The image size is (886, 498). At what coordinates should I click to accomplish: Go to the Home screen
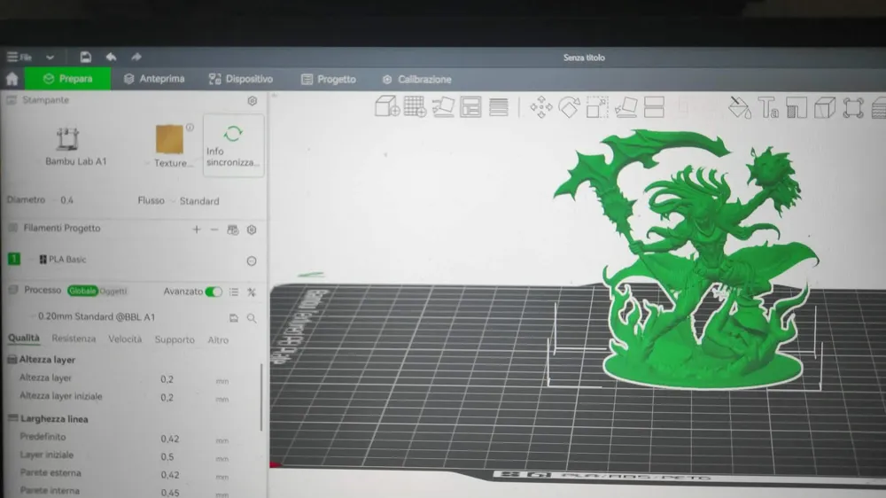12,79
